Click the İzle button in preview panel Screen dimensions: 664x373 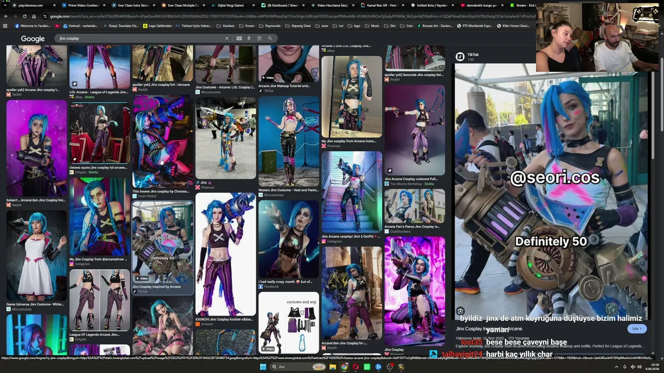point(637,328)
